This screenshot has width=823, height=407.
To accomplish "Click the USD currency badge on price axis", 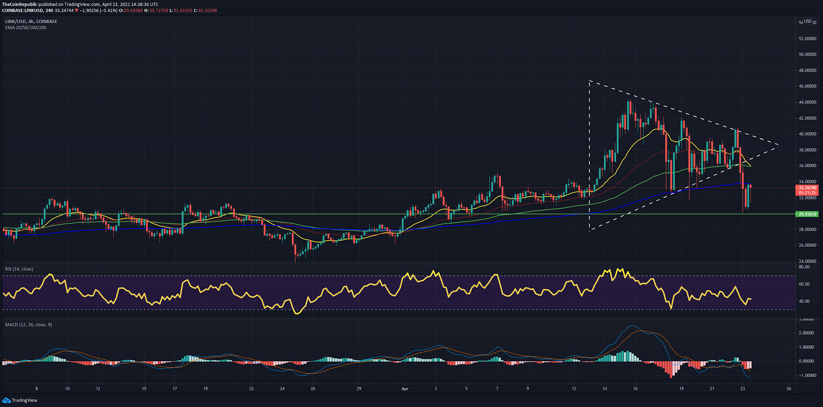I will (x=808, y=22).
